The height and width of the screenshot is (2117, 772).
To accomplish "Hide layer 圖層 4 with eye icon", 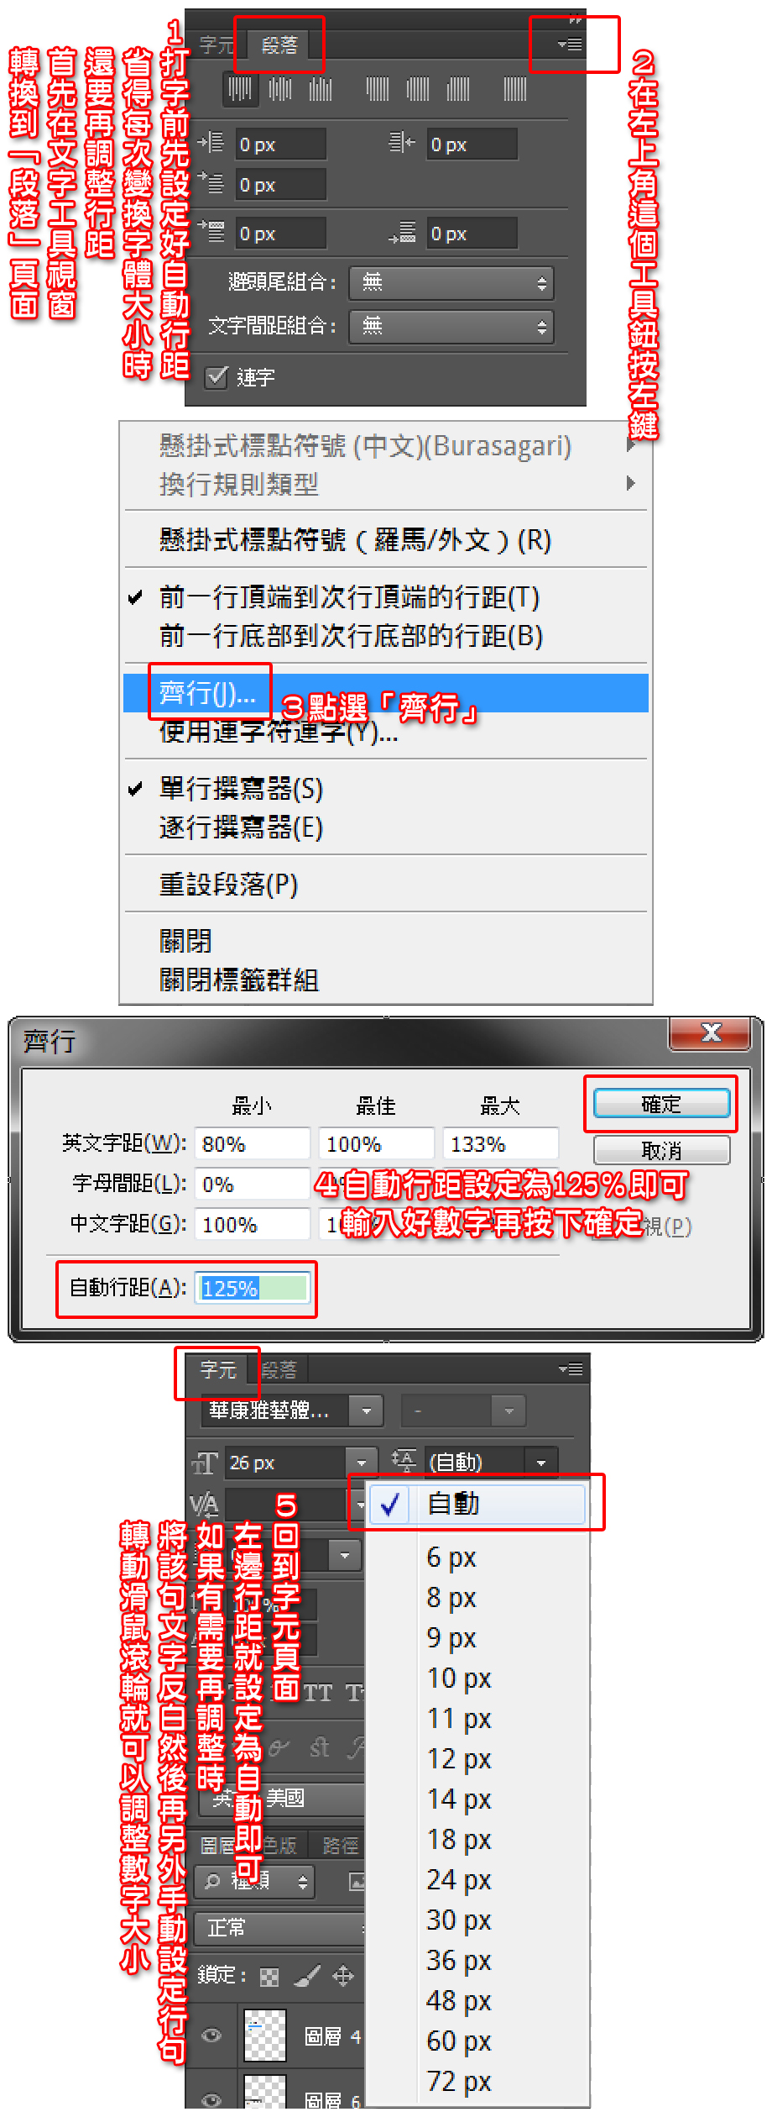I will pyautogui.click(x=212, y=2035).
